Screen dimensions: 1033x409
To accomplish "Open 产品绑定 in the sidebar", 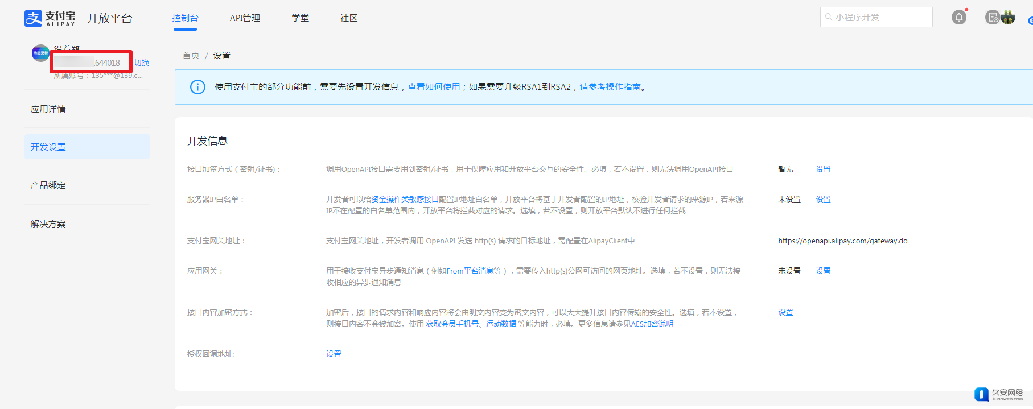I will [x=48, y=185].
